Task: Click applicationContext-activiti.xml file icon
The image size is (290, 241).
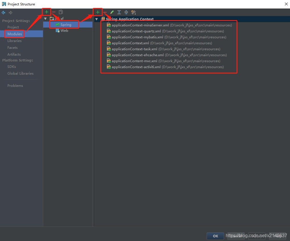Action: click(x=109, y=67)
